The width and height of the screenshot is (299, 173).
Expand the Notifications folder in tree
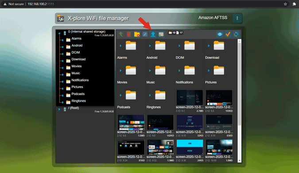tap(62, 81)
